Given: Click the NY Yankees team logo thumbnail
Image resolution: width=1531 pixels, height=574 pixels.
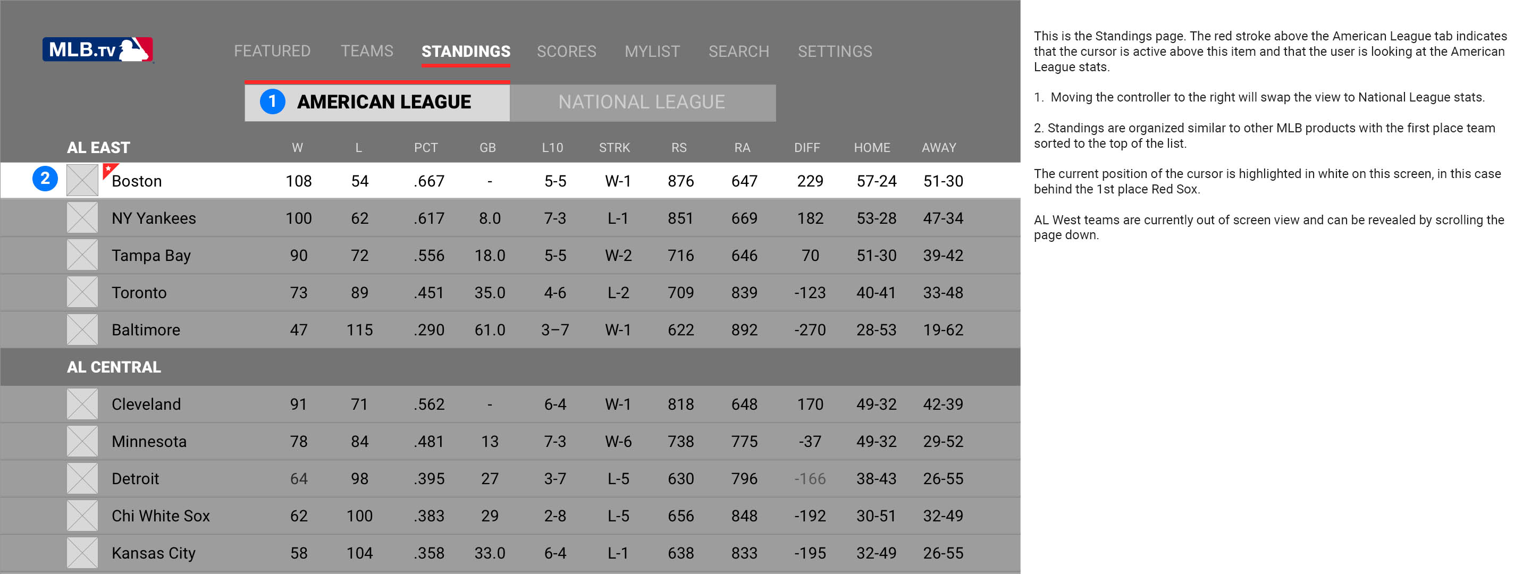Looking at the screenshot, I should coord(82,218).
